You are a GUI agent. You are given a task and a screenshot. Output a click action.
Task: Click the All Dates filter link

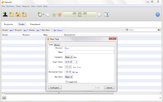coord(58,30)
